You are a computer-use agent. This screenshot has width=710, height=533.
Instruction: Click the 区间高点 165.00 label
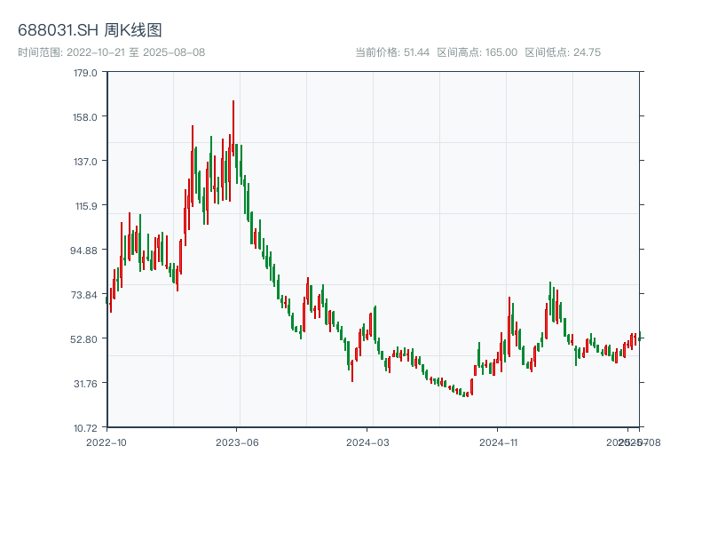coord(476,52)
